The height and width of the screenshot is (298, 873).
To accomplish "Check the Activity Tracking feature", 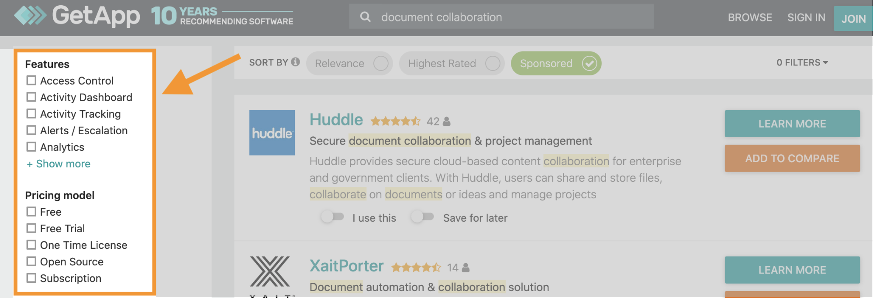I will point(31,114).
